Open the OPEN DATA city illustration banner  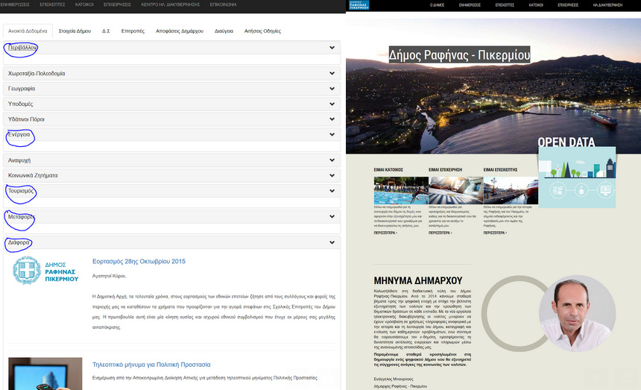click(577, 177)
